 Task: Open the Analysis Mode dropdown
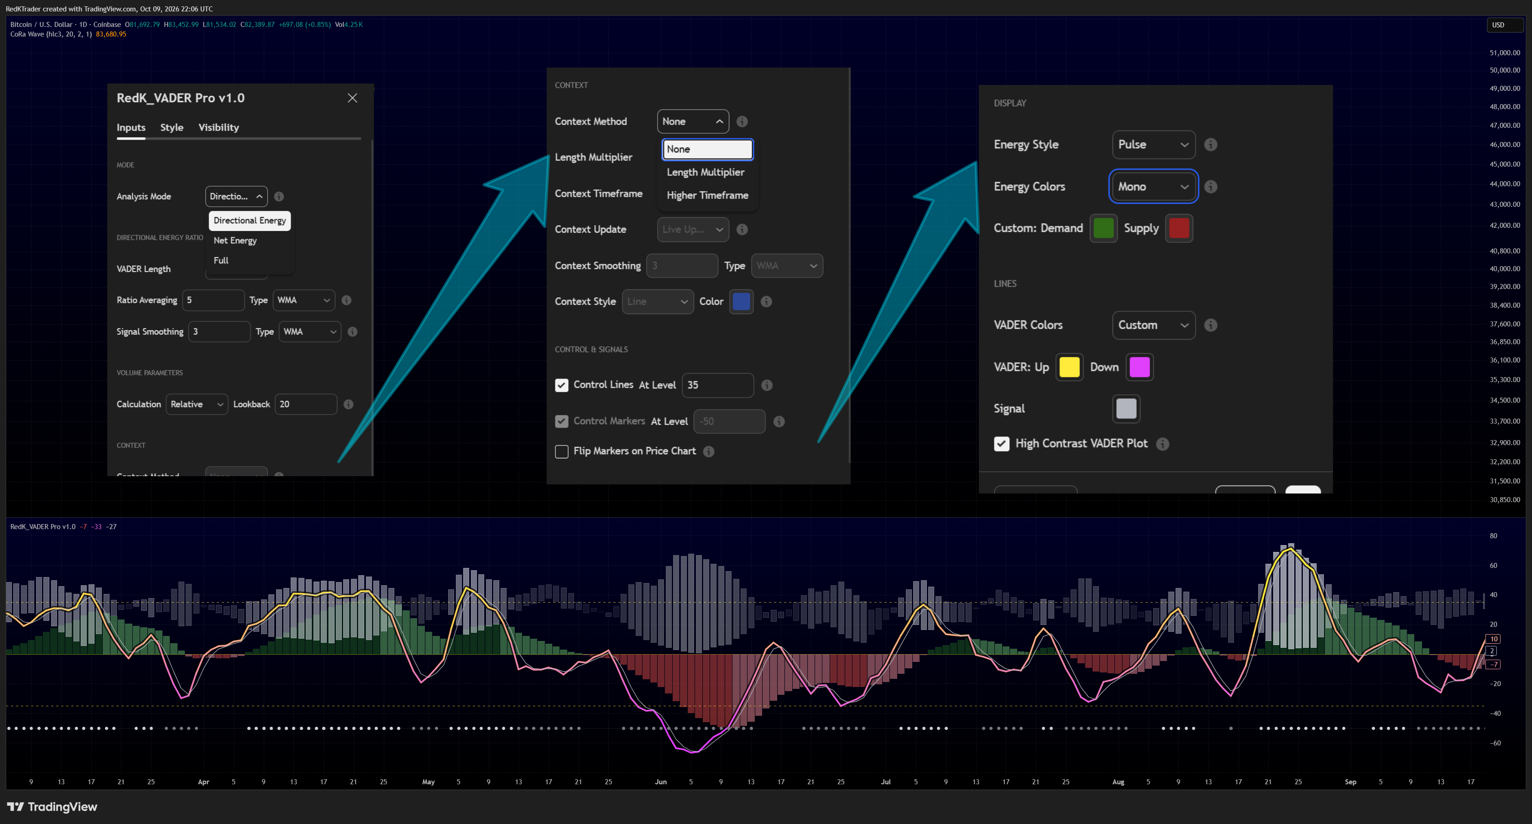click(236, 196)
